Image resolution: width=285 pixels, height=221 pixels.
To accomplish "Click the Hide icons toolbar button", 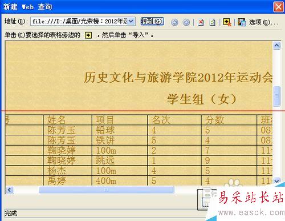I will pyautogui.click(x=227, y=22).
